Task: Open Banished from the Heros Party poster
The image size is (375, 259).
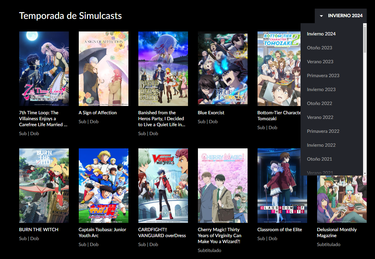Action: coord(163,69)
